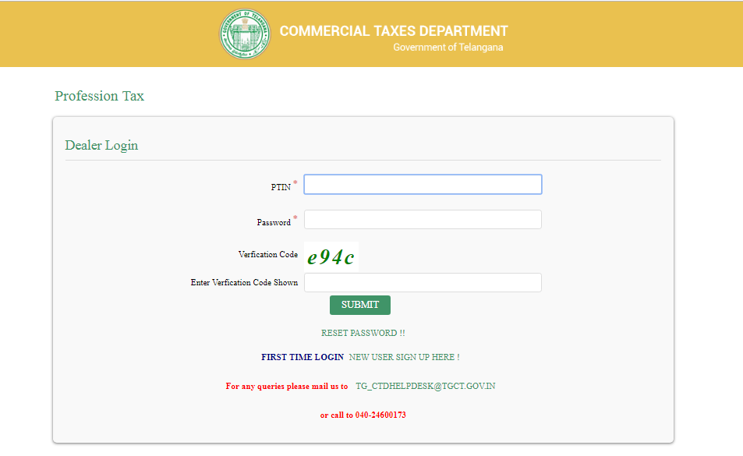This screenshot has height=456, width=743.
Task: Click the Government of Telangana header subtitle
Action: coord(448,48)
